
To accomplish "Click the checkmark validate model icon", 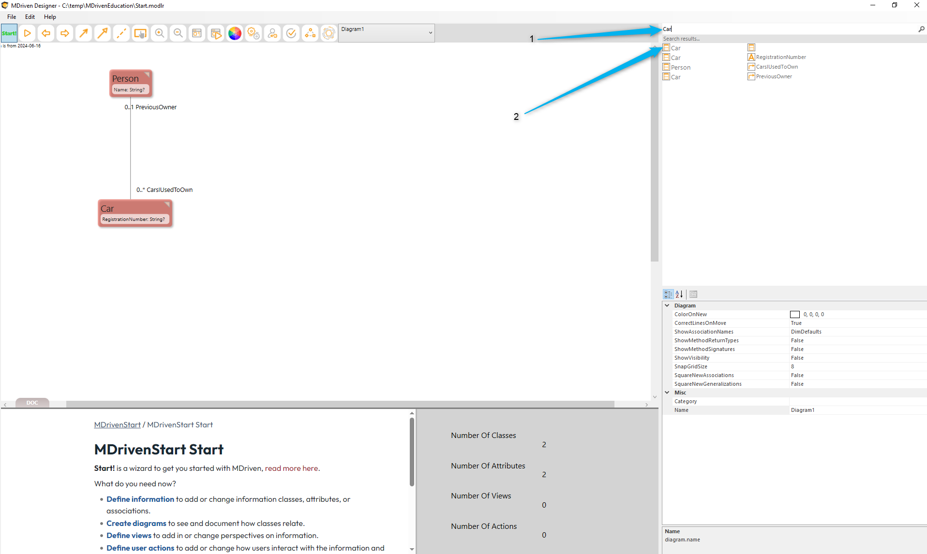I will (291, 33).
